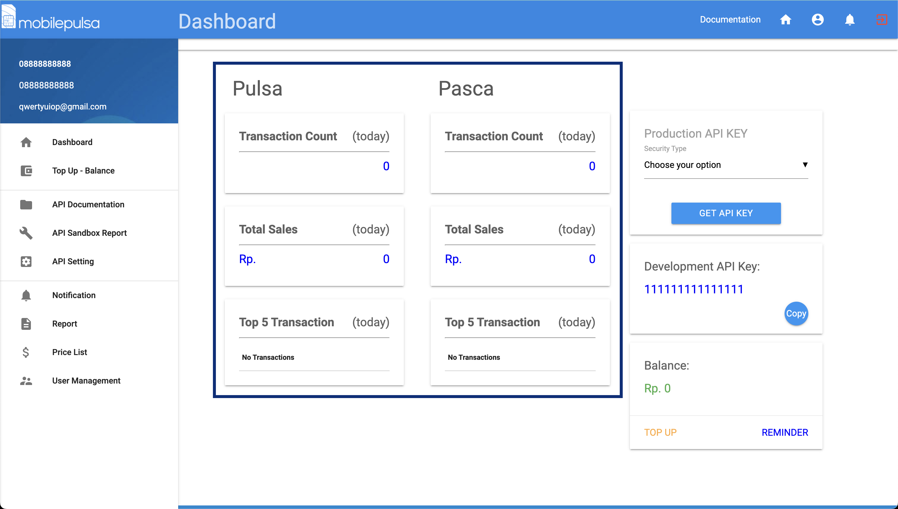Click the home icon in the top bar
The width and height of the screenshot is (898, 509).
coord(786,20)
